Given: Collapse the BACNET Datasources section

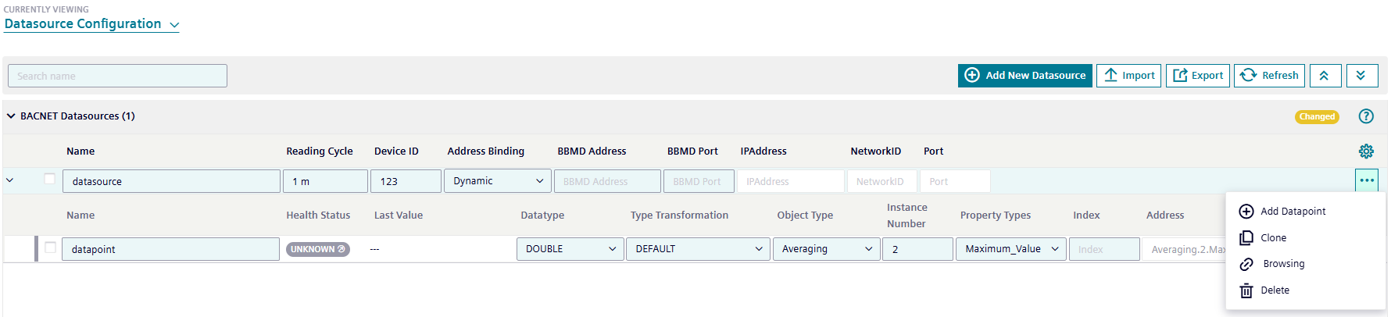Looking at the screenshot, I should (11, 116).
